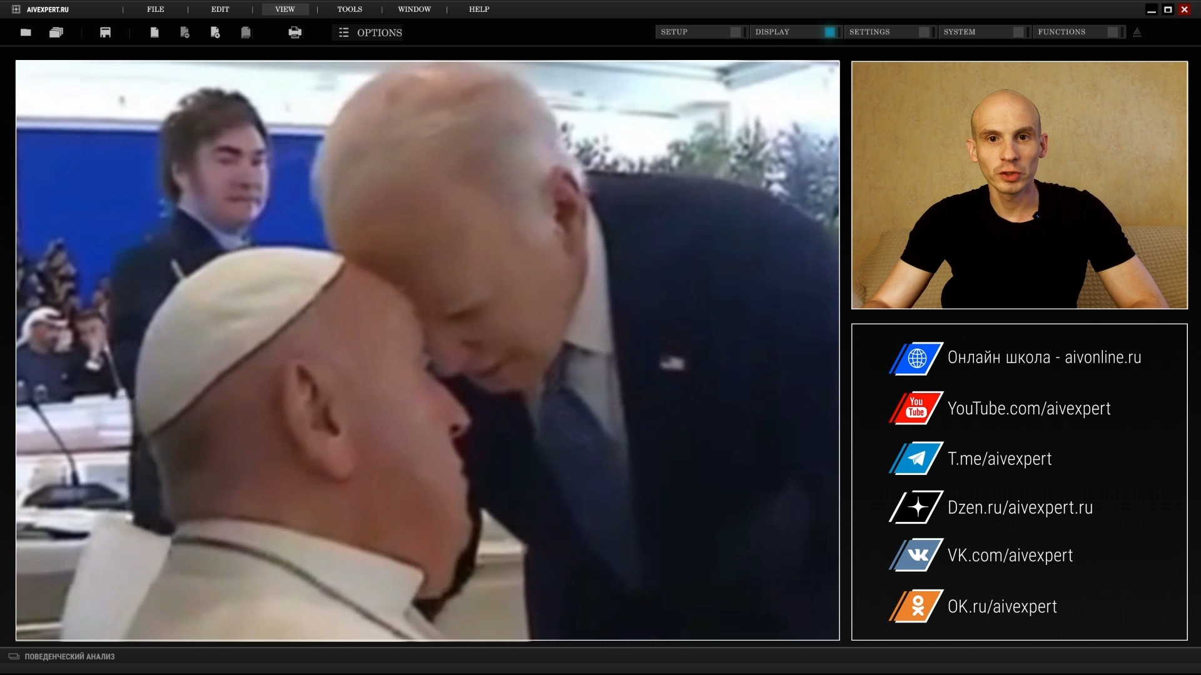The height and width of the screenshot is (675, 1201).
Task: Turn off the active DISPLAY toggle
Action: [829, 32]
